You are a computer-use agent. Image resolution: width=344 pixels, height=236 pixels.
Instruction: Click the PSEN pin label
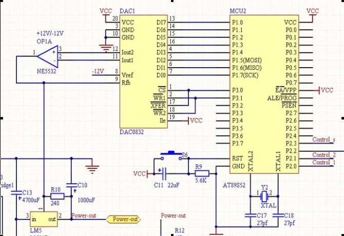(289, 105)
